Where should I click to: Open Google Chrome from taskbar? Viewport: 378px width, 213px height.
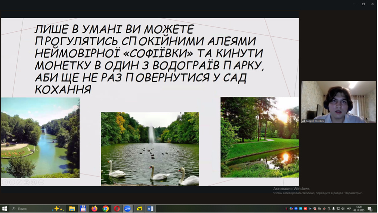[x=106, y=209]
